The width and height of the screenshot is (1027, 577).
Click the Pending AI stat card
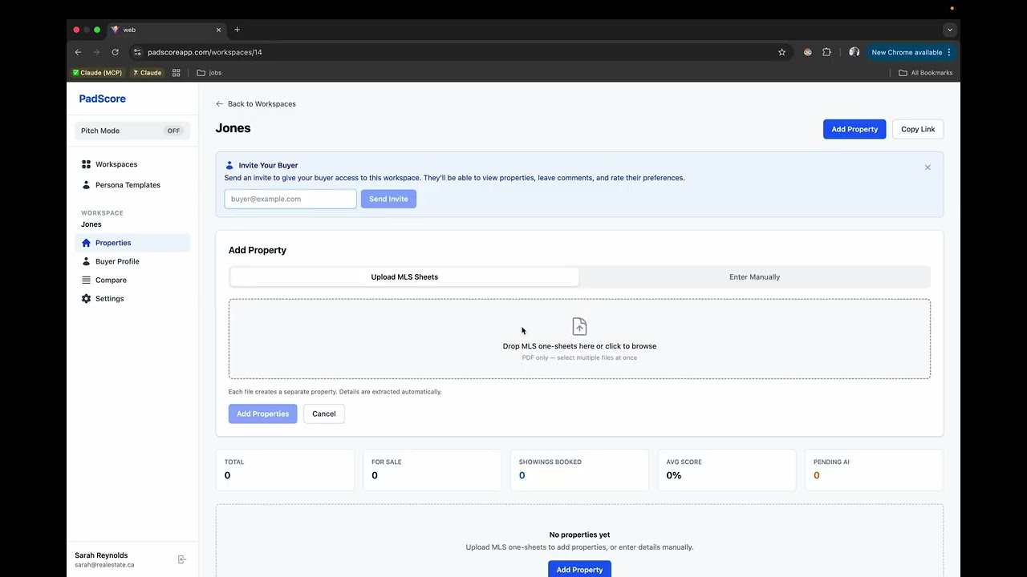[874, 470]
